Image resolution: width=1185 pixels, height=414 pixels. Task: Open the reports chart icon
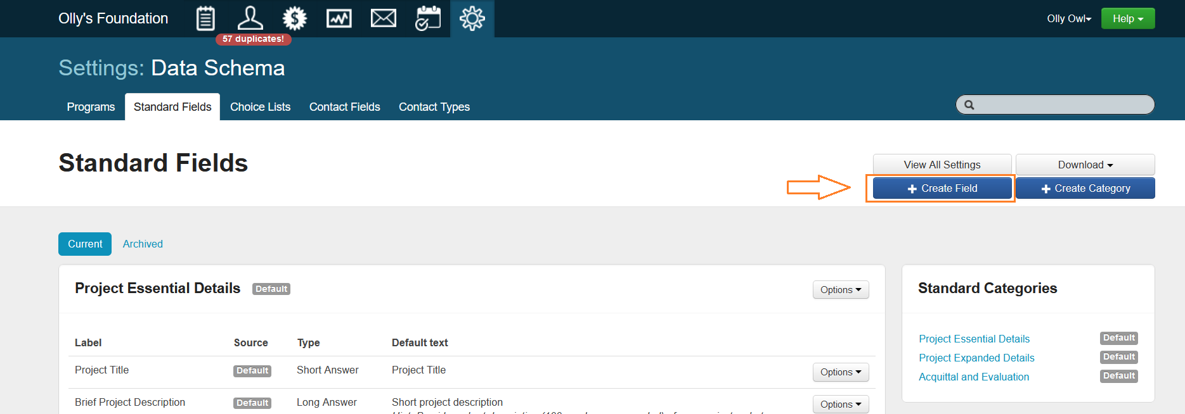pos(339,18)
